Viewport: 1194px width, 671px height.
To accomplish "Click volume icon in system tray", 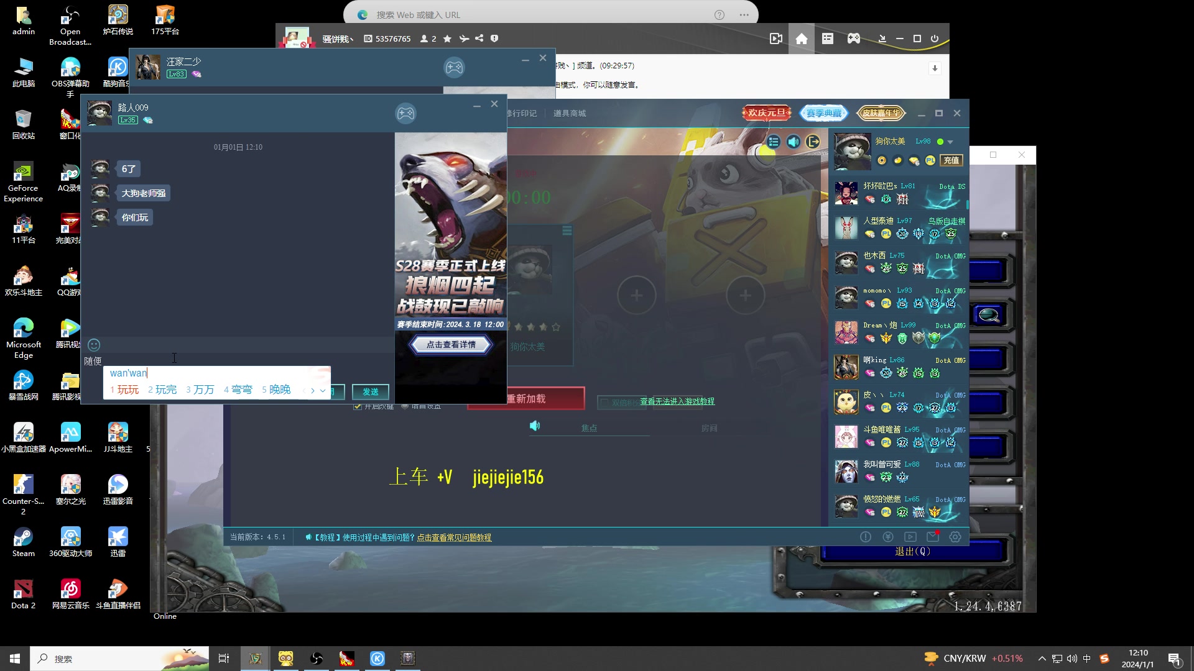I will pos(1071,659).
